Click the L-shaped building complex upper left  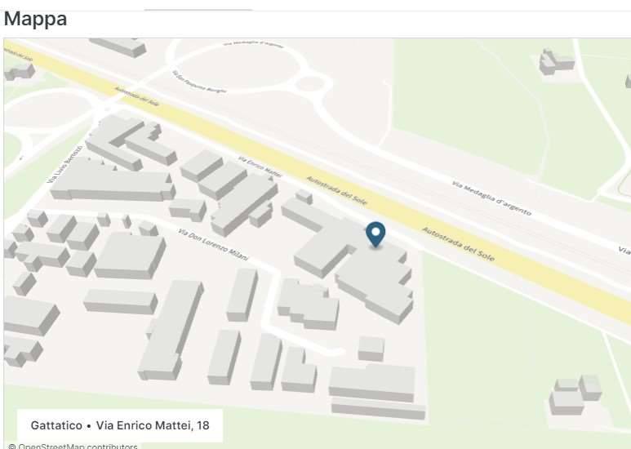click(x=131, y=141)
